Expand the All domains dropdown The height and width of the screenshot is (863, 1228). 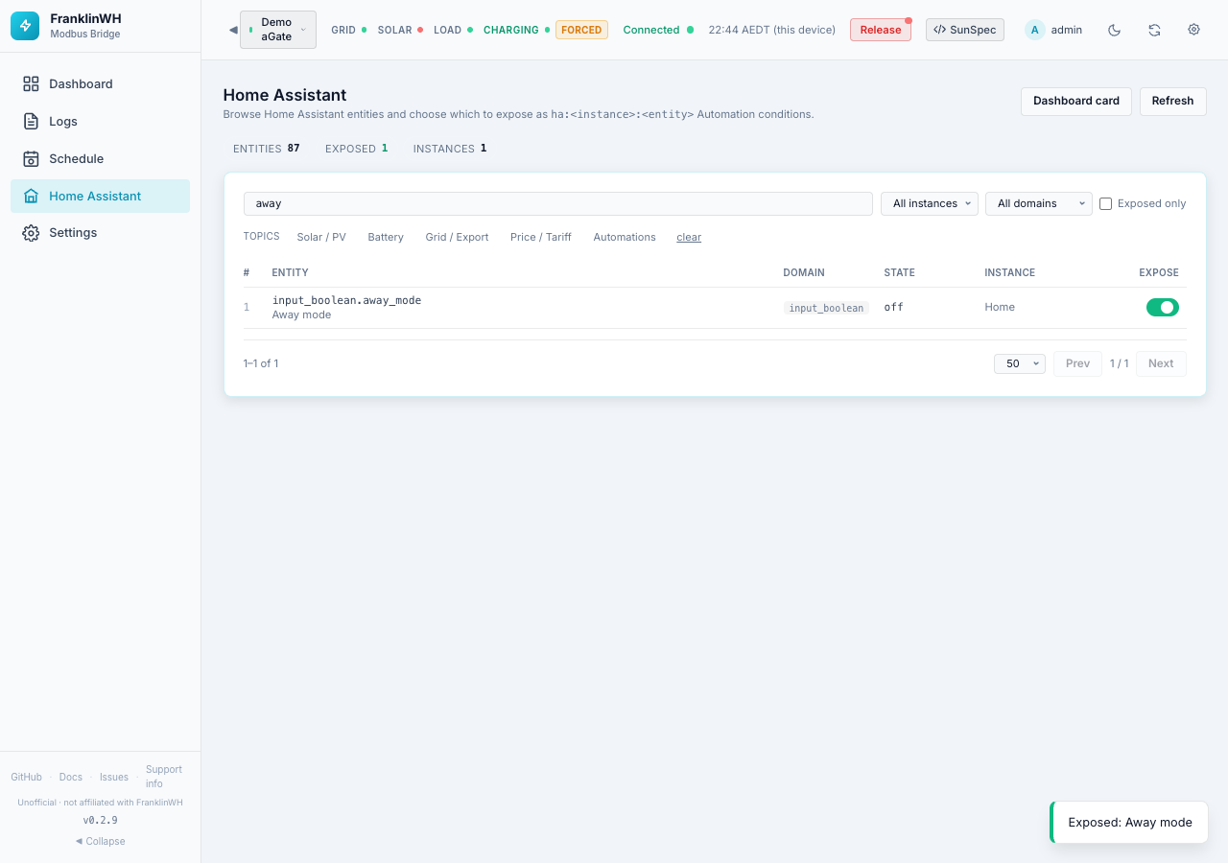coord(1038,203)
